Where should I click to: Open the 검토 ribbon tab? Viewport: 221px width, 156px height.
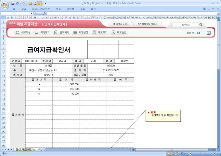[x=83, y=9]
